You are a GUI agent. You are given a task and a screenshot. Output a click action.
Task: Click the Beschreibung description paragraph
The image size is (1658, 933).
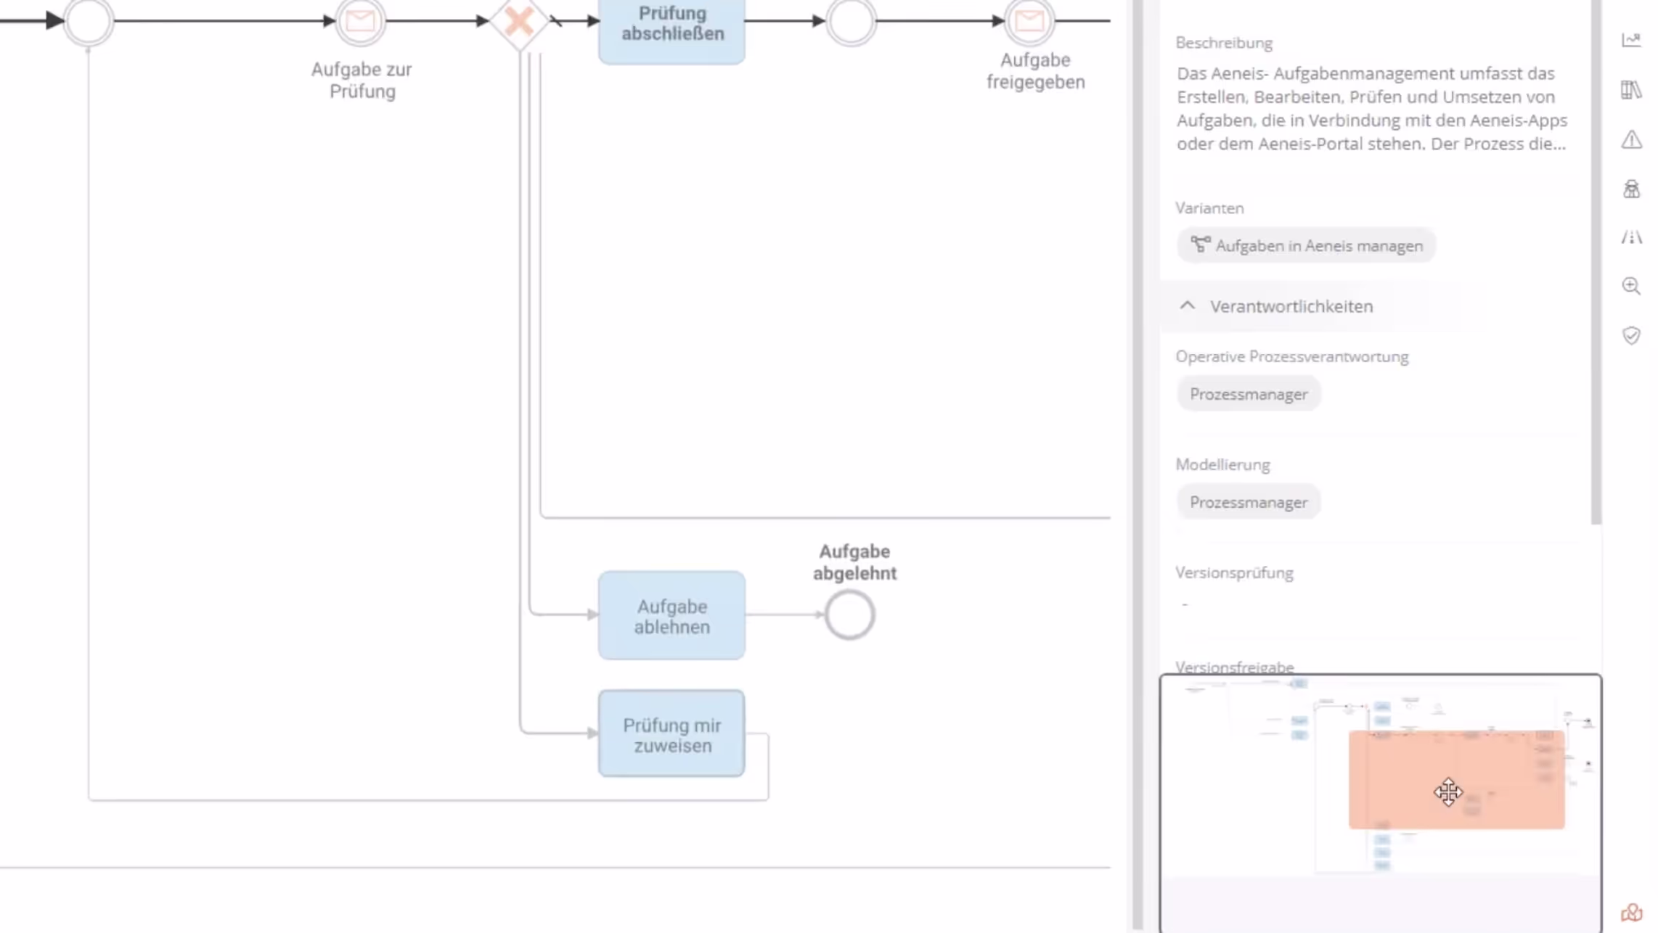coord(1372,109)
